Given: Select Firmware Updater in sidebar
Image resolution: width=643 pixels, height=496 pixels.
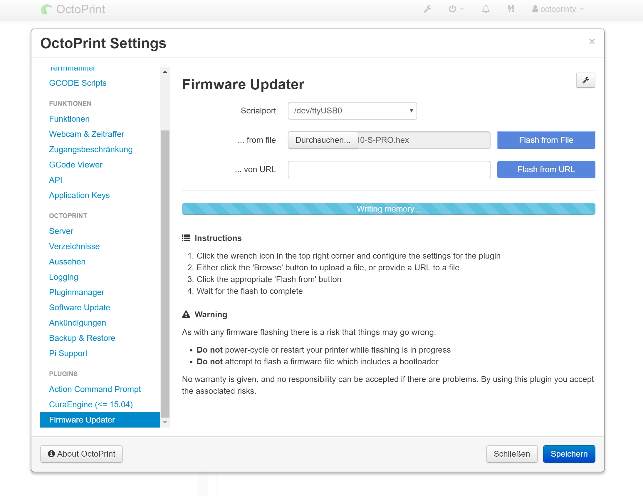Looking at the screenshot, I should (x=100, y=420).
